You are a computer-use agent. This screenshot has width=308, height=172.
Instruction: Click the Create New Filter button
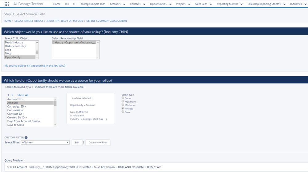[98, 142]
